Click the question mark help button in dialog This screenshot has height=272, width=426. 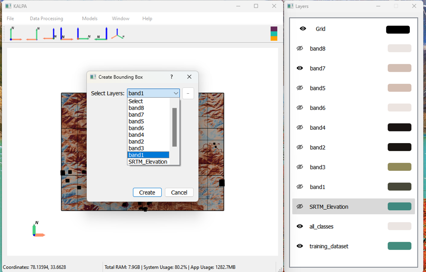[x=172, y=77]
